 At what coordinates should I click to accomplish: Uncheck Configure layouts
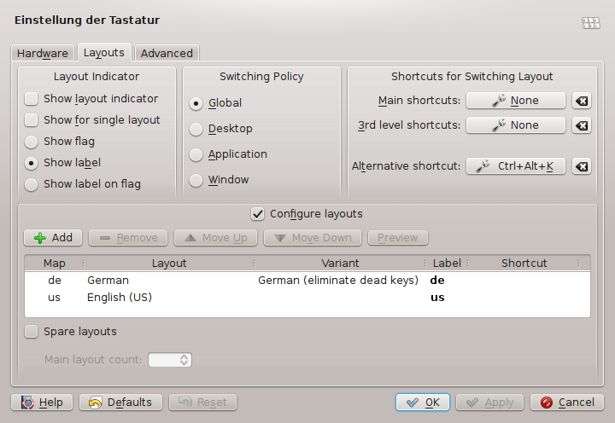pos(257,214)
